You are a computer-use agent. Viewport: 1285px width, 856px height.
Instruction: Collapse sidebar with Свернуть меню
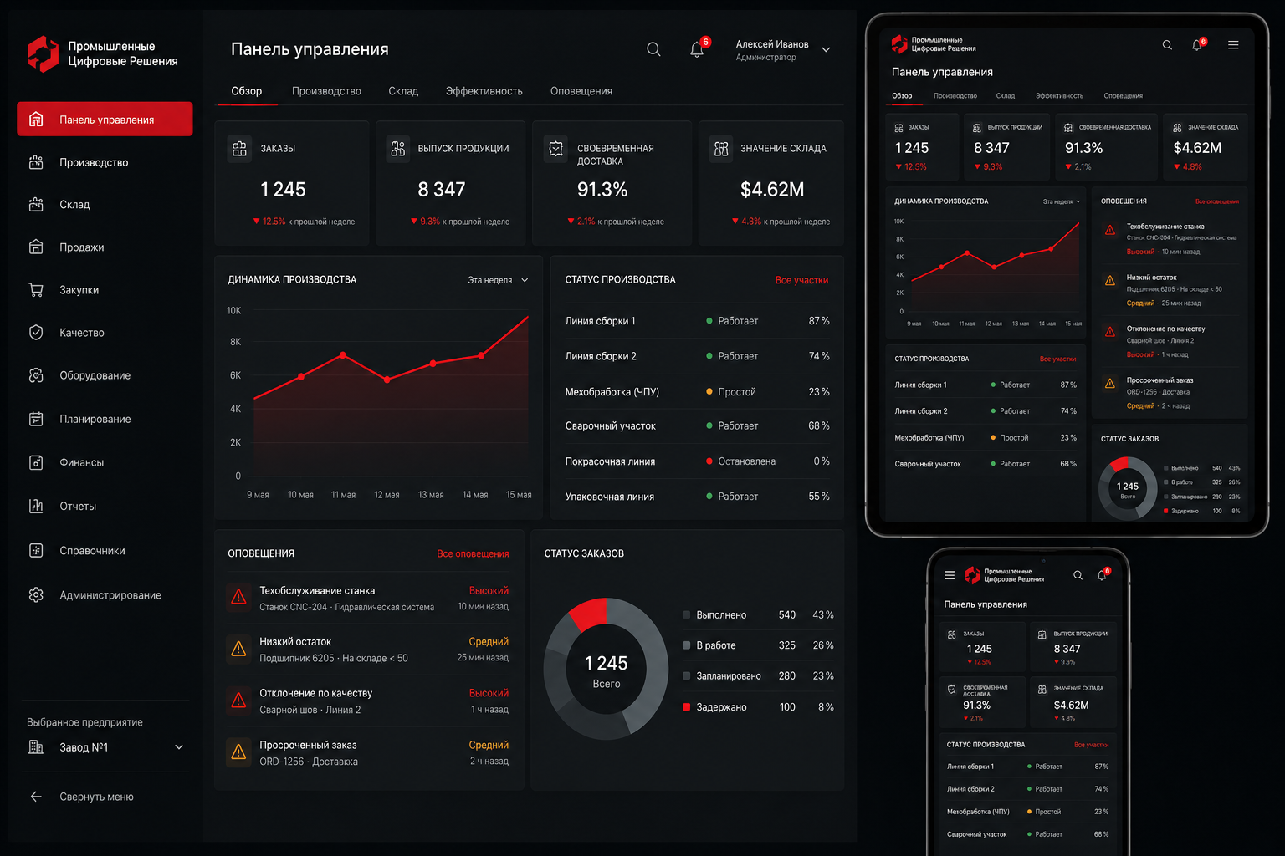pyautogui.click(x=81, y=797)
